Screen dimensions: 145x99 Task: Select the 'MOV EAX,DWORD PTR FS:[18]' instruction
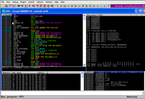(x=44, y=28)
